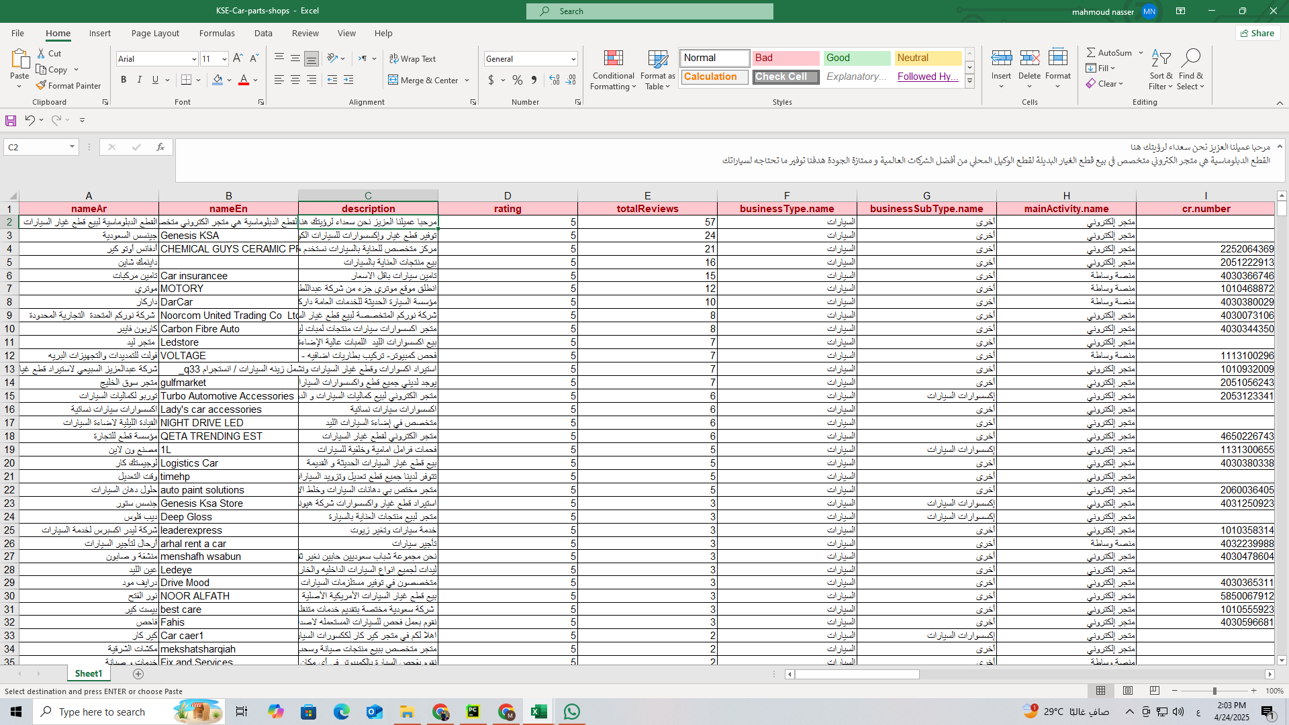
Task: Click the Save icon in quick access
Action: pyautogui.click(x=11, y=120)
